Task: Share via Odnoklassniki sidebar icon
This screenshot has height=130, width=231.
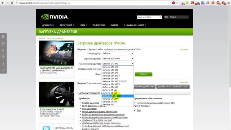Action: 3,50
